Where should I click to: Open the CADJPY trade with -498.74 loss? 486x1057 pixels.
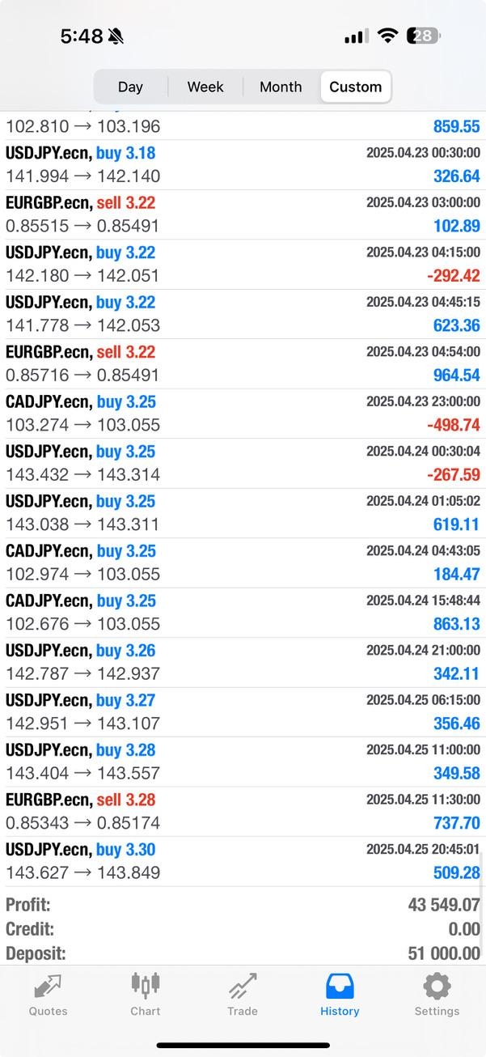click(243, 414)
